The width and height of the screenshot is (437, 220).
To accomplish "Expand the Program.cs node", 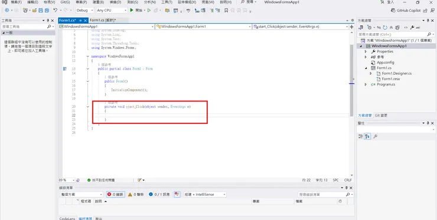I will click(x=366, y=84).
